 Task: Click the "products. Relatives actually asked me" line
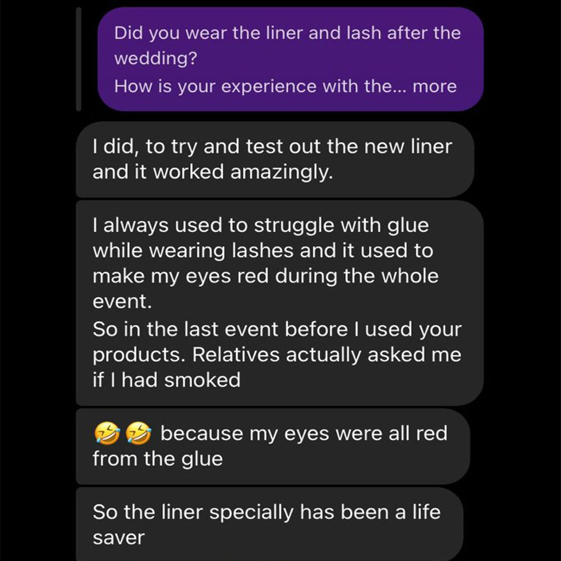pyautogui.click(x=277, y=355)
